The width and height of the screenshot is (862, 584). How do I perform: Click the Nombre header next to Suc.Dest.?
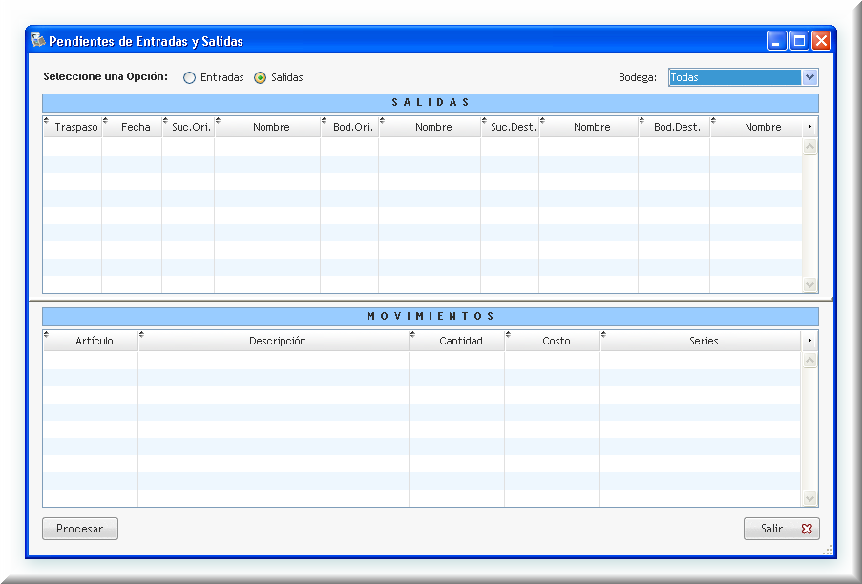tap(589, 127)
